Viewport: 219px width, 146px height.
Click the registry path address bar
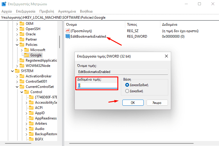click(109, 18)
